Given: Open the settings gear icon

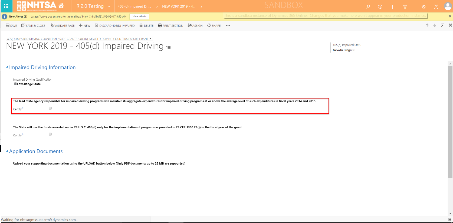Looking at the screenshot, I should [x=424, y=6].
